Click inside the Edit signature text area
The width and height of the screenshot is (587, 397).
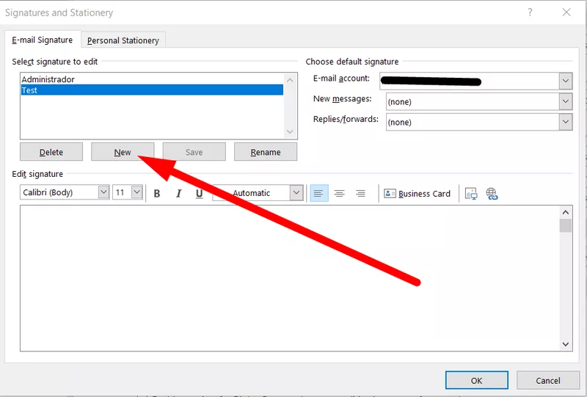[x=290, y=278]
